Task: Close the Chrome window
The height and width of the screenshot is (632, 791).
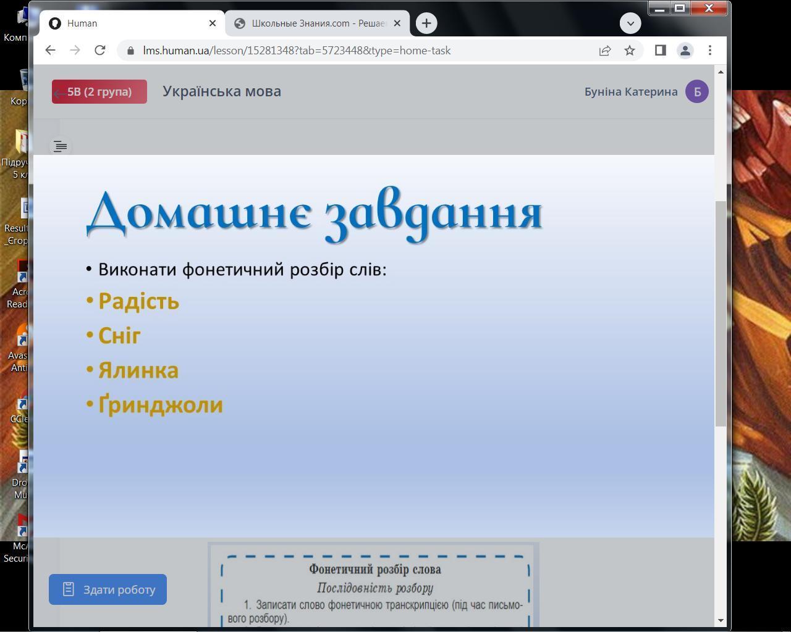Action: (709, 8)
